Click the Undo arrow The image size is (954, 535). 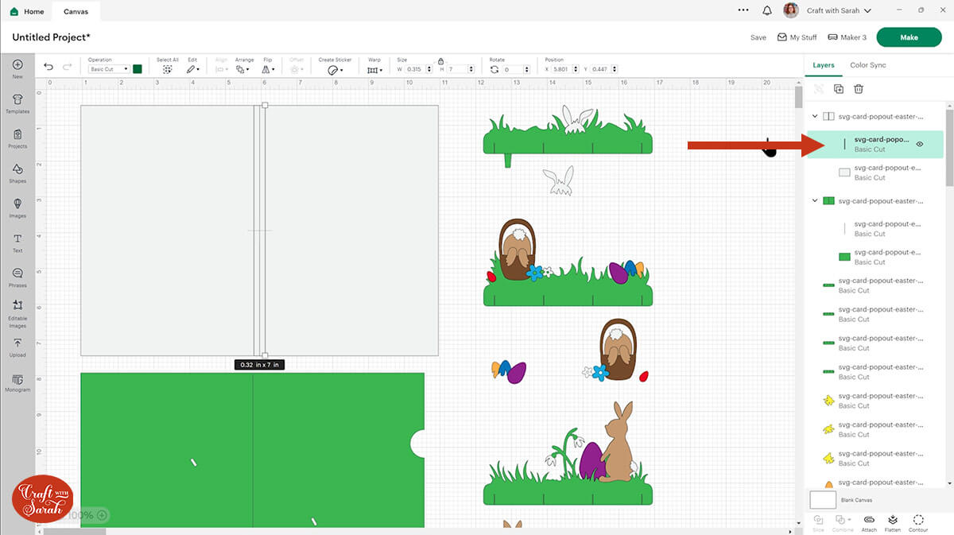(49, 68)
